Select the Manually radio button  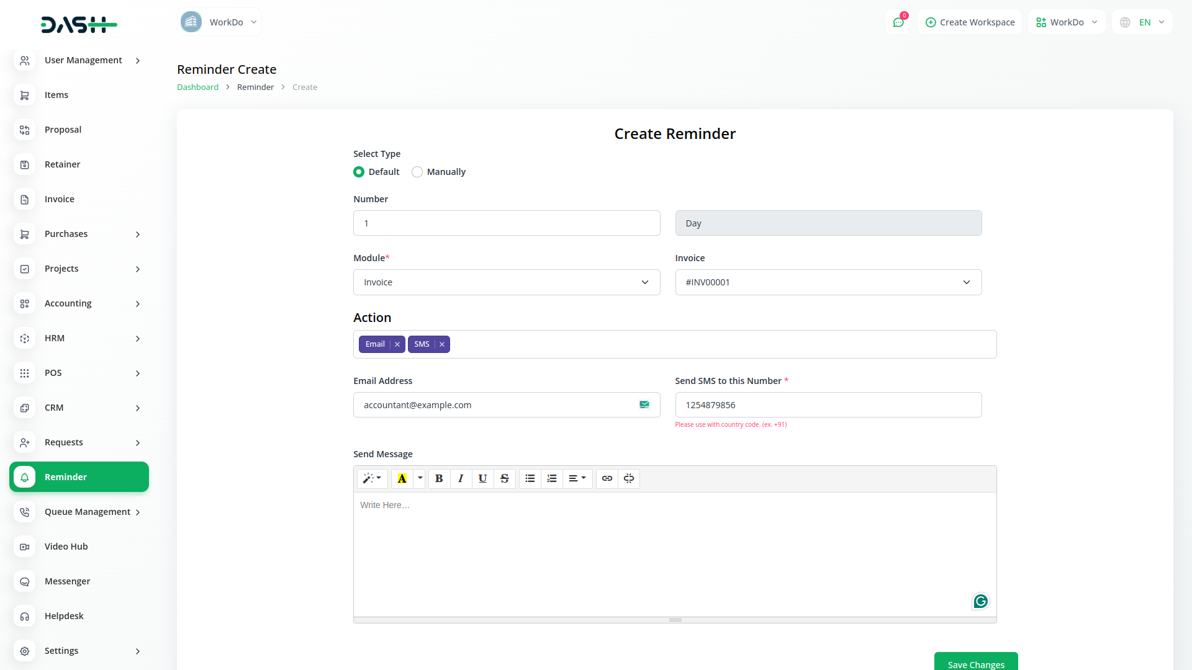417,172
